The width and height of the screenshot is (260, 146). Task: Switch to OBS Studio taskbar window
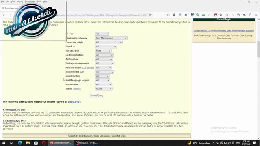pos(87,143)
